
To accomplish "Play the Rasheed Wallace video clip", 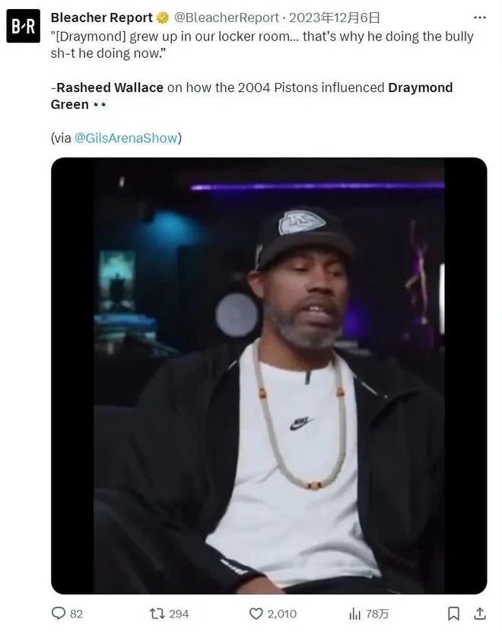I will click(269, 376).
